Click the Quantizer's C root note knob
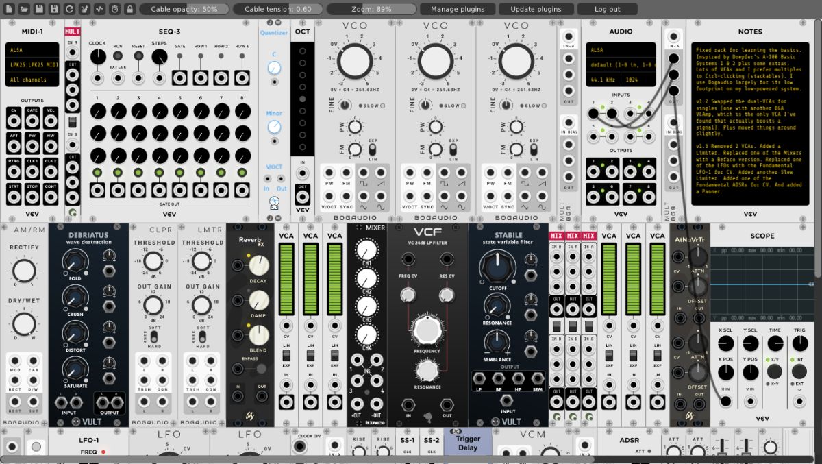Viewport: 822px width, 464px height. pyautogui.click(x=274, y=67)
